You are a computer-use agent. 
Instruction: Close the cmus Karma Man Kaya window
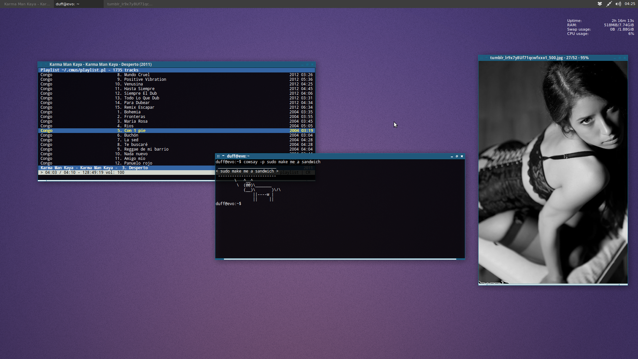coord(312,64)
